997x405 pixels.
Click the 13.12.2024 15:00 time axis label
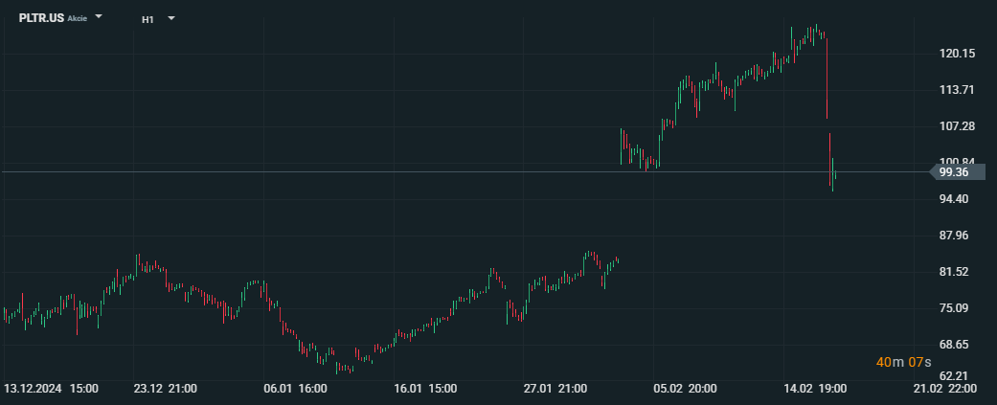tap(51, 389)
